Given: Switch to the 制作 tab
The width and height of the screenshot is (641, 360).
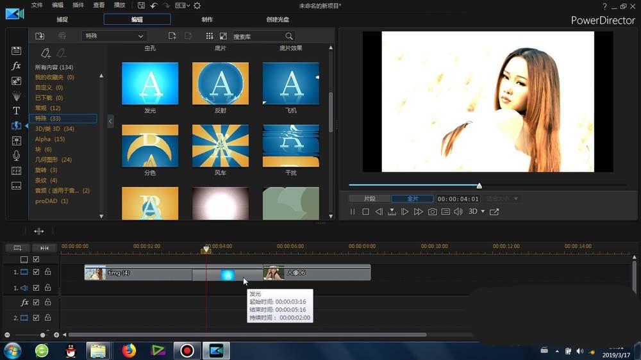Looking at the screenshot, I should point(207,19).
